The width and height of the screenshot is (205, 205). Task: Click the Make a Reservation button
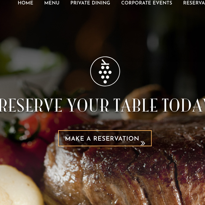click(x=105, y=138)
